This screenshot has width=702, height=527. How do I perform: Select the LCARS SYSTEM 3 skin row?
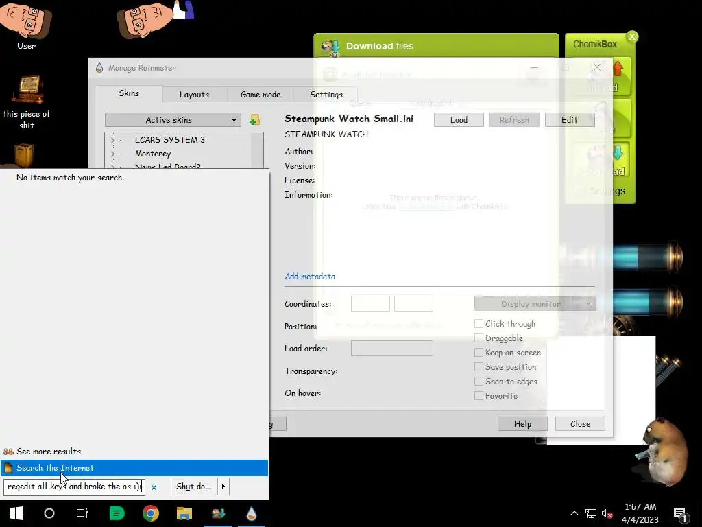click(170, 140)
